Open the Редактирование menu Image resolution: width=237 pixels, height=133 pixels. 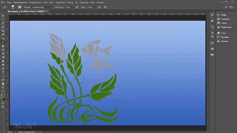[x=20, y=3]
